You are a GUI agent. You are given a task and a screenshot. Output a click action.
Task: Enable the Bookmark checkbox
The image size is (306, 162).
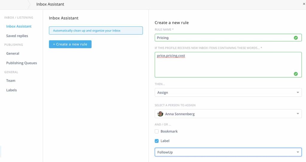pyautogui.click(x=157, y=132)
